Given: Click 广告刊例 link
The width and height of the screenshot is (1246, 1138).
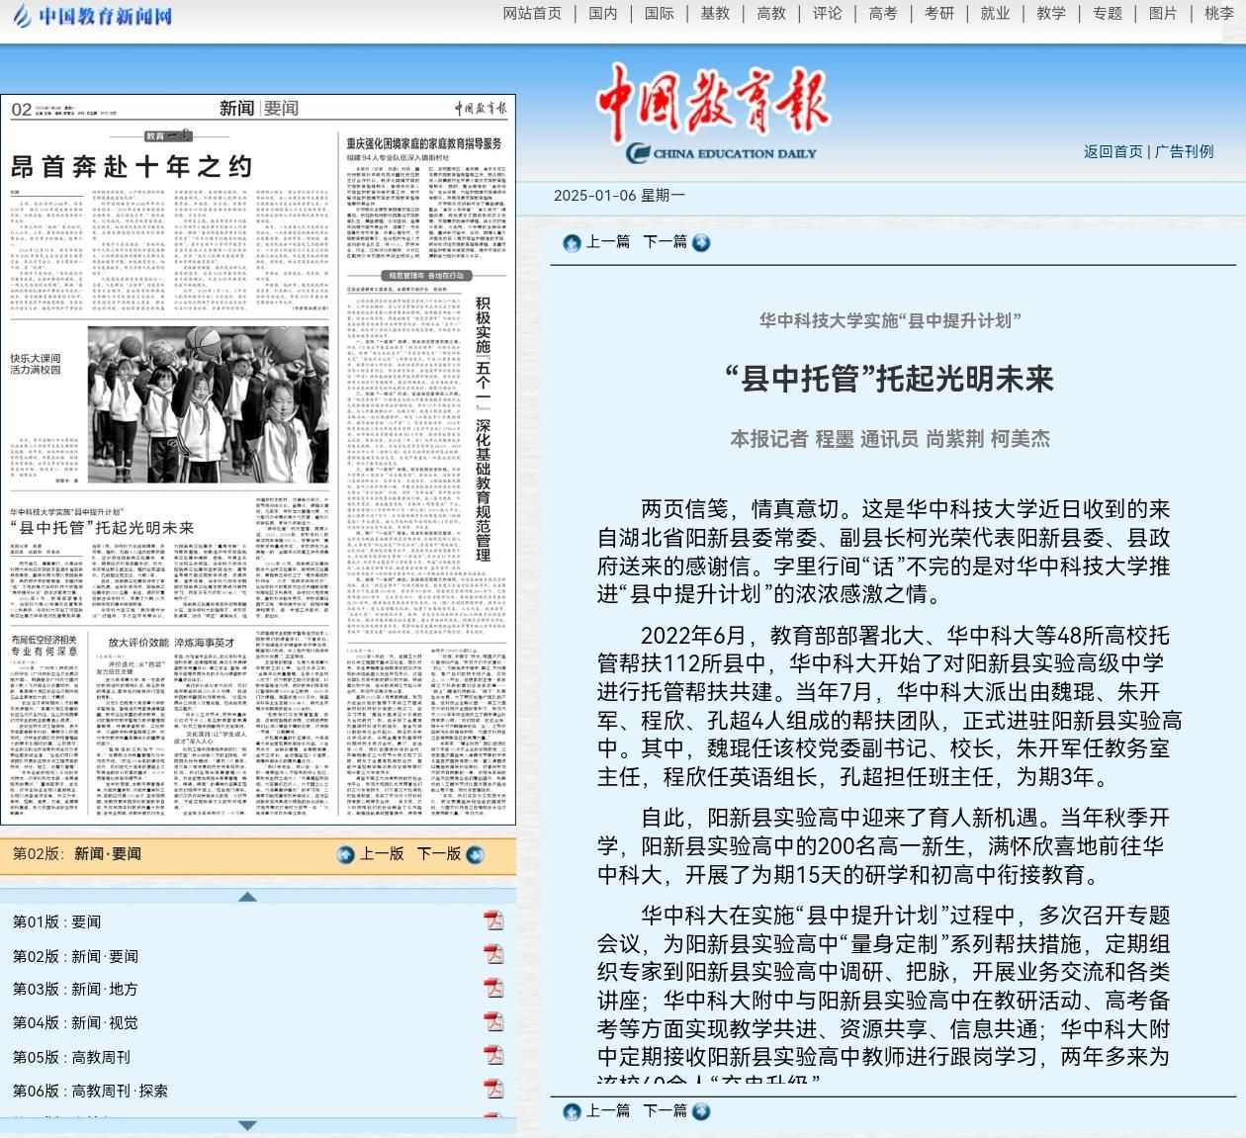Looking at the screenshot, I should click(x=1184, y=151).
